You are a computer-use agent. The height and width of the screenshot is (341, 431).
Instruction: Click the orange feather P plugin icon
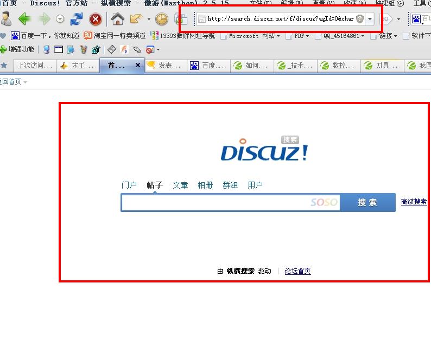[124, 49]
